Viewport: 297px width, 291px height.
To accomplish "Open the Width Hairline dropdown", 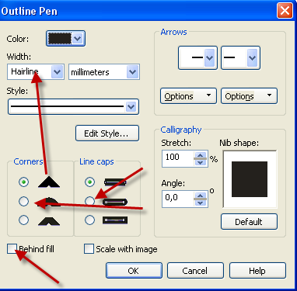I will tap(57, 72).
